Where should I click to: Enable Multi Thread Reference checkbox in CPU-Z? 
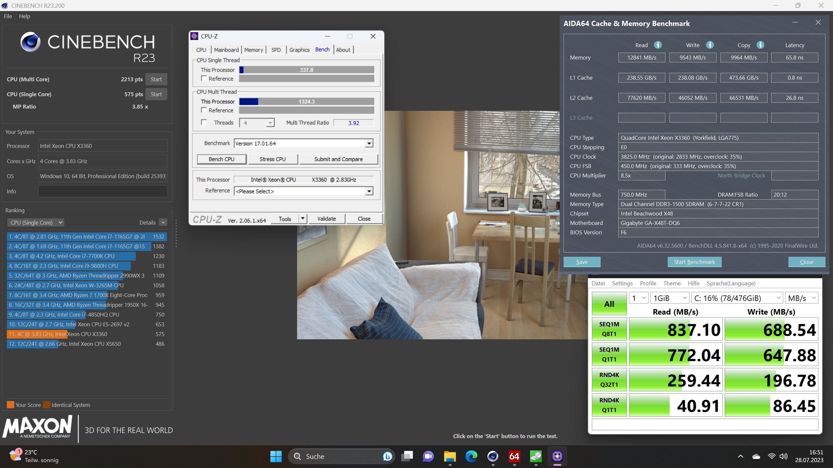tap(204, 110)
